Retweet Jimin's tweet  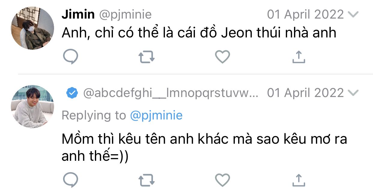147,57
